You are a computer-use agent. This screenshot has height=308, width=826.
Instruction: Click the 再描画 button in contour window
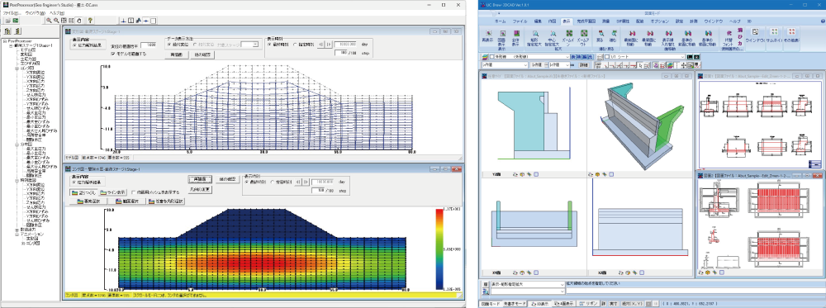pos(200,179)
